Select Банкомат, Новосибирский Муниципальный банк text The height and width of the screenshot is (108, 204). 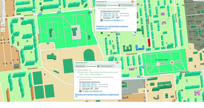click(x=98, y=73)
